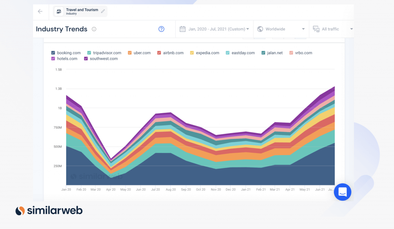Disable uber.com series checkbox

tap(130, 53)
